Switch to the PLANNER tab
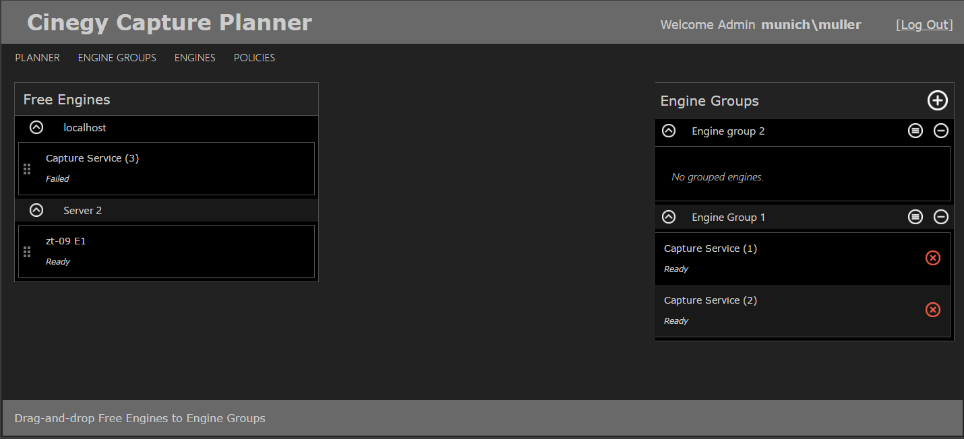964x439 pixels. click(x=37, y=57)
